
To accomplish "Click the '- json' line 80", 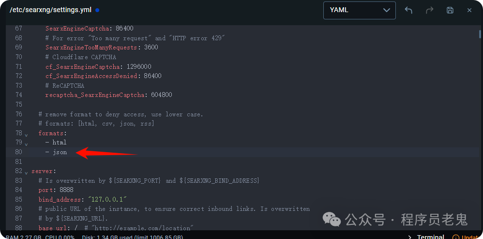I will pos(56,152).
